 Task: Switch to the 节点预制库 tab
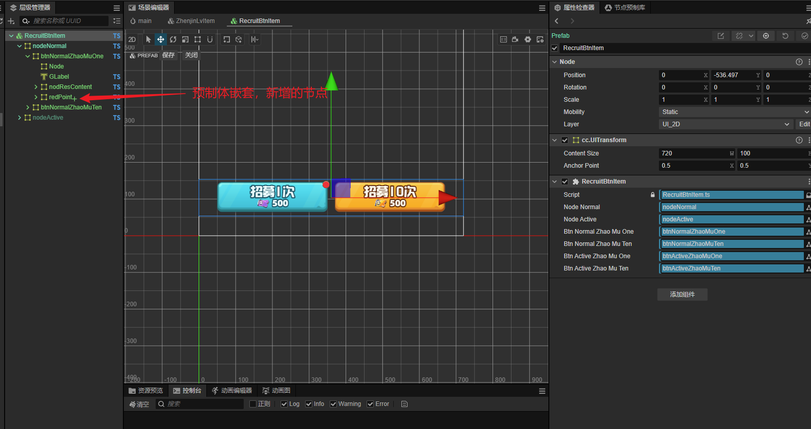(625, 8)
